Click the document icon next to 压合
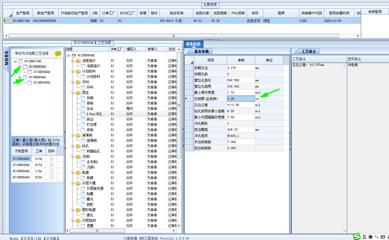 83,109
